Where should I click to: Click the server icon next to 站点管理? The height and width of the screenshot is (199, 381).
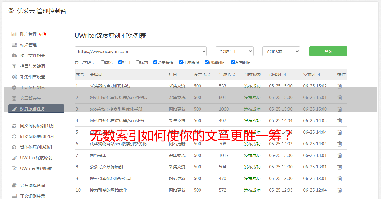[x=14, y=45]
